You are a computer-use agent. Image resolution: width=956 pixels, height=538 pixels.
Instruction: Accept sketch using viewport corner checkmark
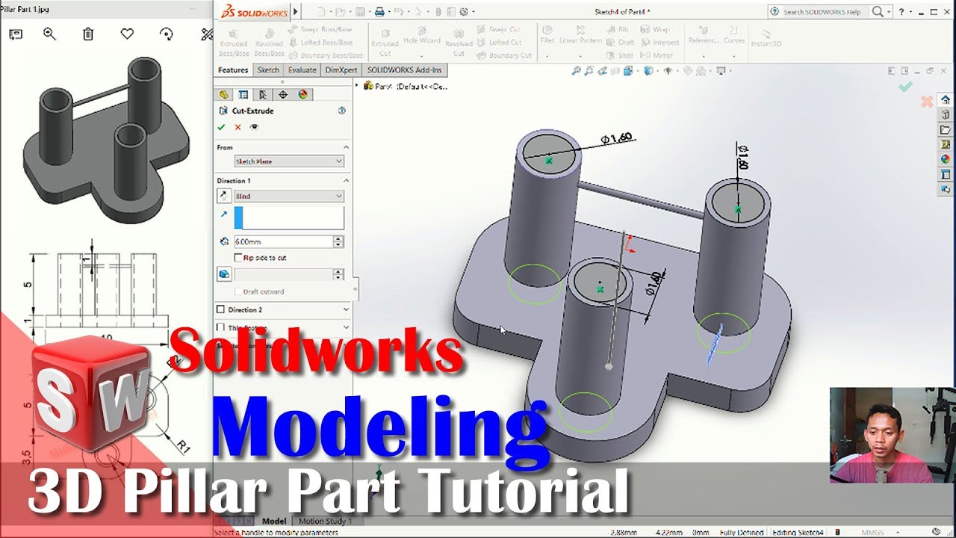905,87
